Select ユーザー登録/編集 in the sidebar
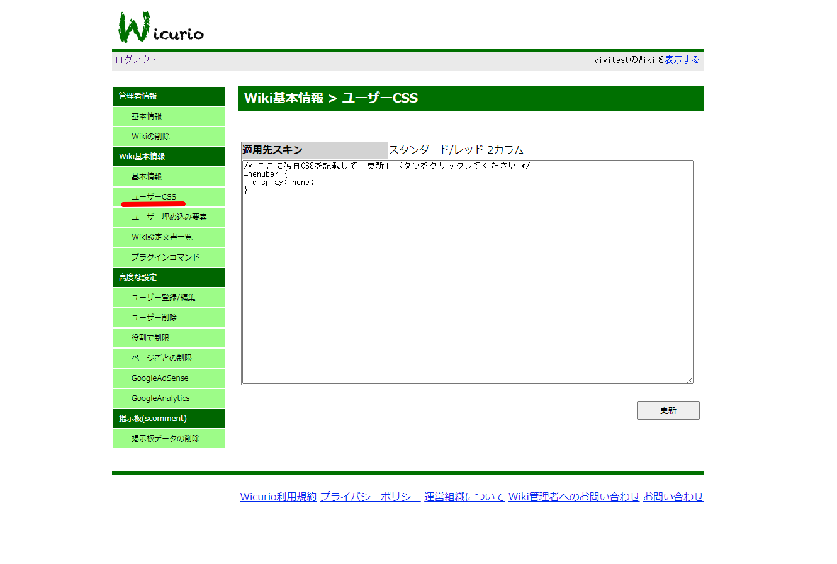The height and width of the screenshot is (564, 837). [163, 298]
